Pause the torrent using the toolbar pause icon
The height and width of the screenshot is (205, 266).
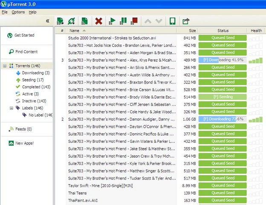(x=123, y=21)
